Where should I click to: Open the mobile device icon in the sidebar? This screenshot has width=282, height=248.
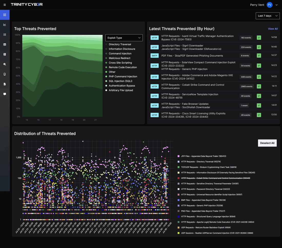[x=5, y=74]
